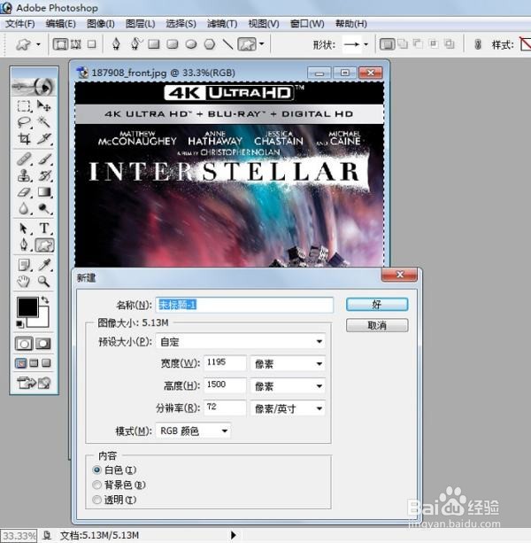Select 背景色 content radio button
Viewport: 531px width, 543px height.
(96, 485)
